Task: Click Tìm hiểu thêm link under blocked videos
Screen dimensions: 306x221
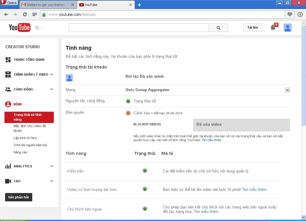Action: point(212,140)
